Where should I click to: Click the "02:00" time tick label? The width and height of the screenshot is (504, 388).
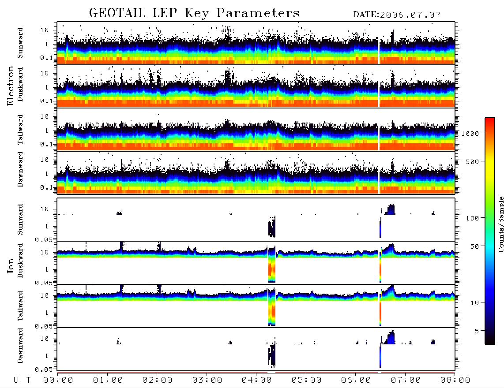tap(157, 381)
